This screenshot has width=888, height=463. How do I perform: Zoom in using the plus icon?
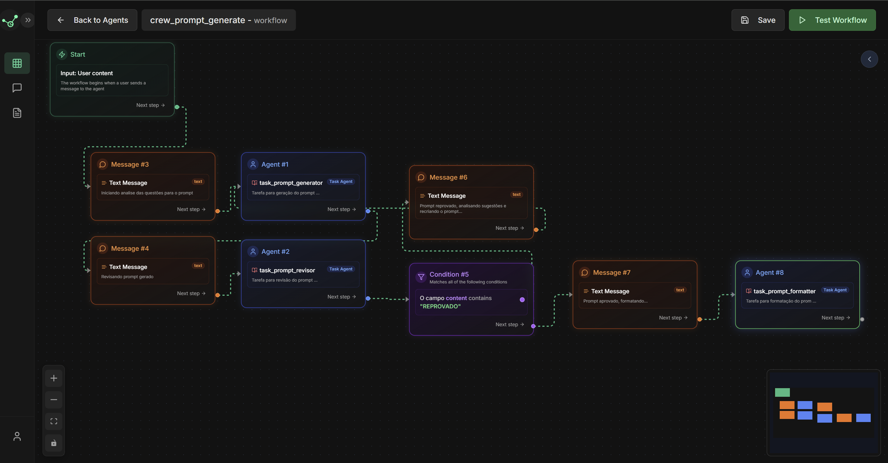click(x=54, y=378)
